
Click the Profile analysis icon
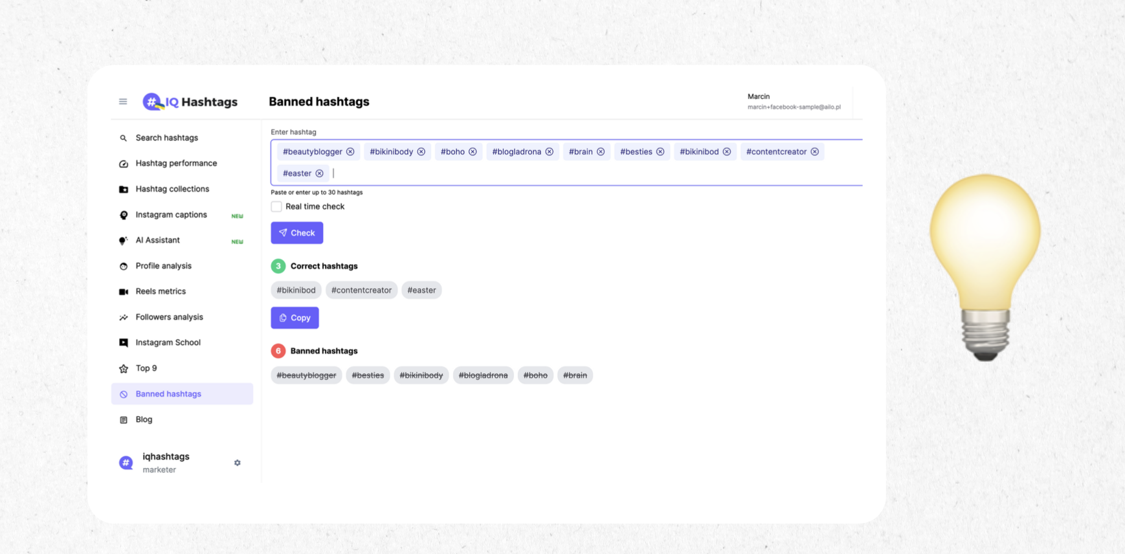(x=124, y=266)
